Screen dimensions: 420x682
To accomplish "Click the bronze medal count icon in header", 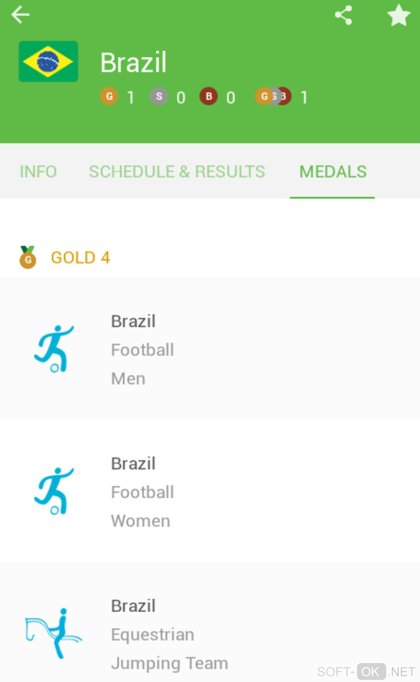I will (x=209, y=96).
